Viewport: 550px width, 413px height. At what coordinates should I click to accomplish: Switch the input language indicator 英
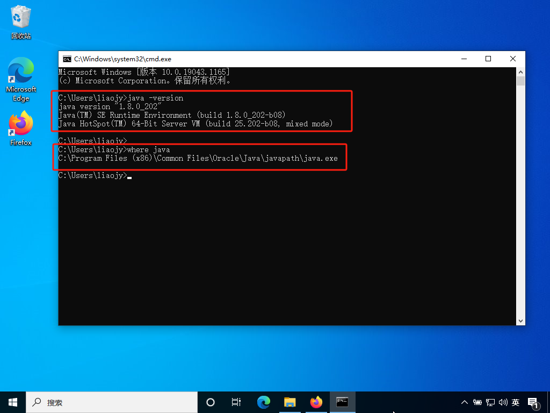coord(515,402)
